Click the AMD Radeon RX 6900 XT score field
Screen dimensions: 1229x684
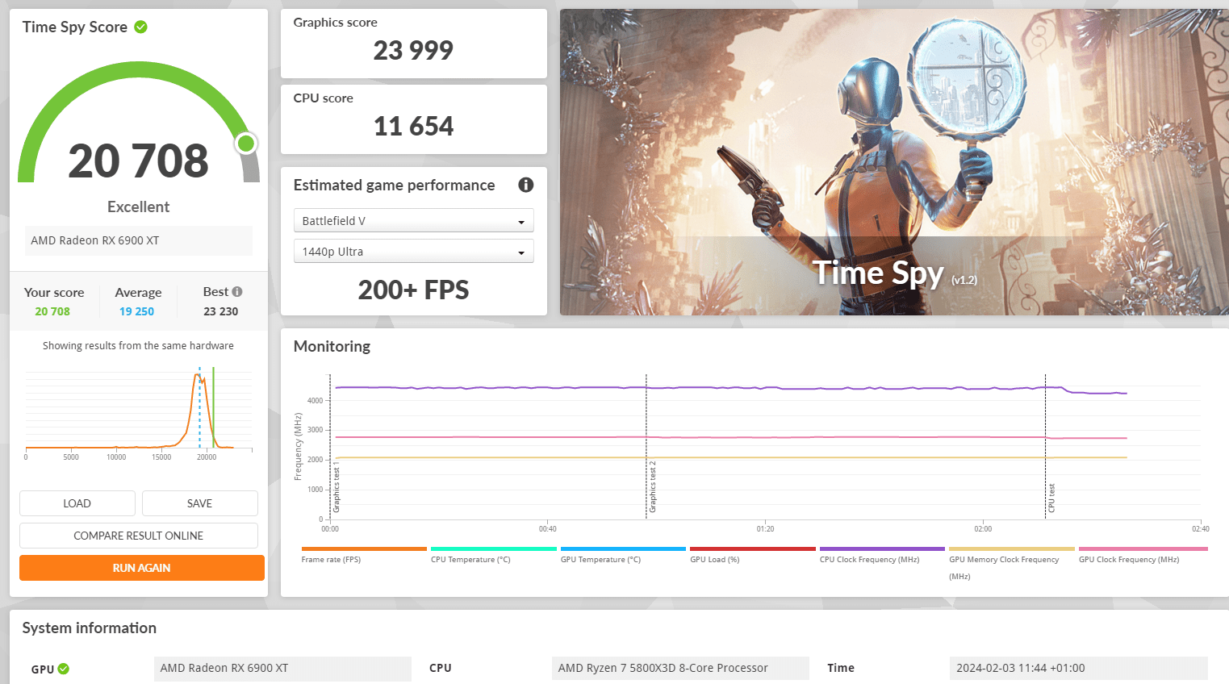coord(139,240)
